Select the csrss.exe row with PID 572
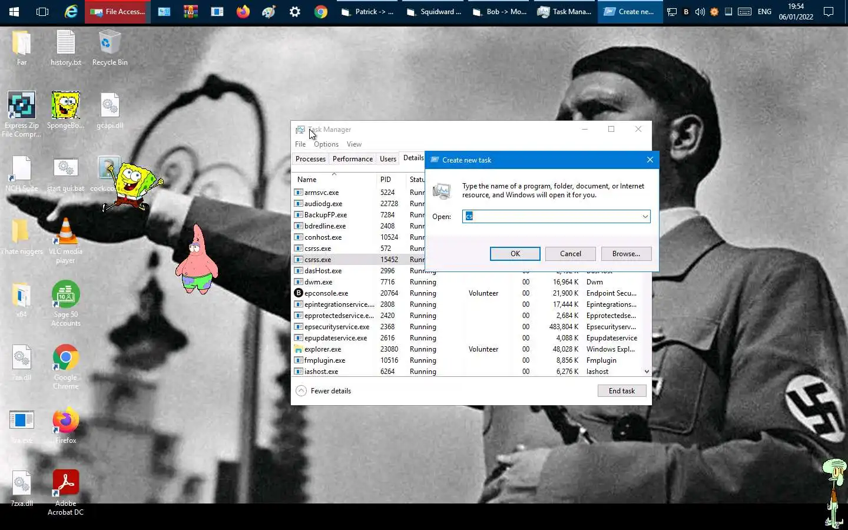 point(358,249)
